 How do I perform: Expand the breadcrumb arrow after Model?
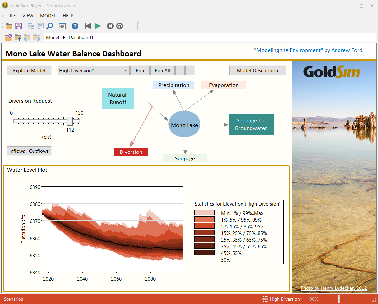[64, 37]
